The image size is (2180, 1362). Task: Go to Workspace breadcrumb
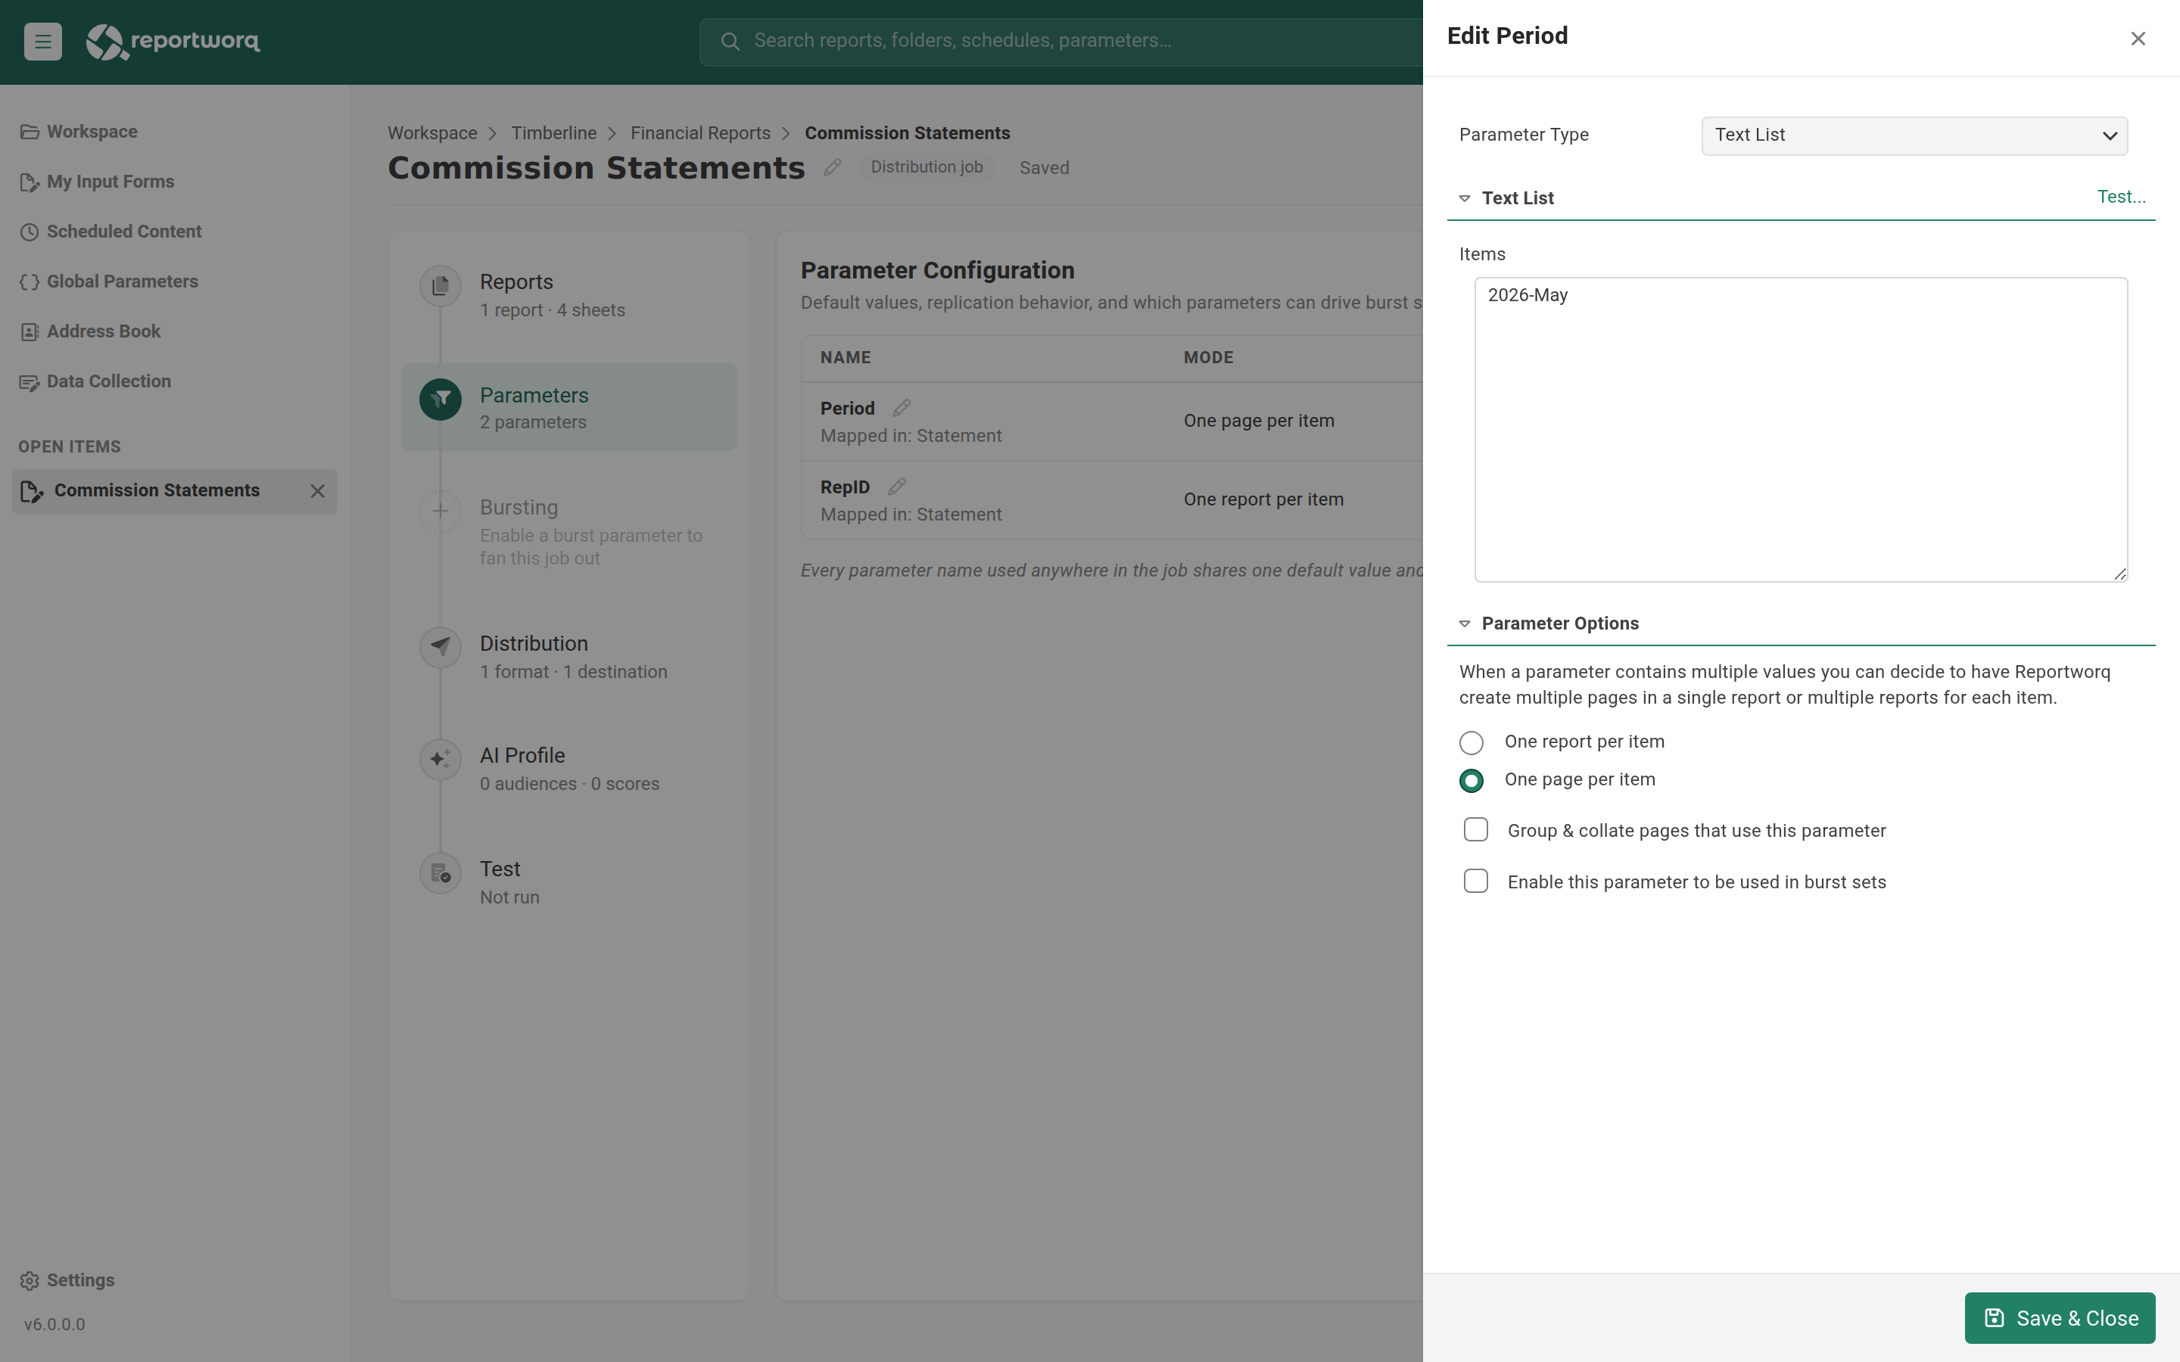click(x=432, y=133)
